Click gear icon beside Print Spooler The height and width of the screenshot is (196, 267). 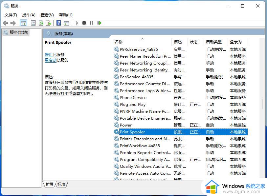pos(117,132)
